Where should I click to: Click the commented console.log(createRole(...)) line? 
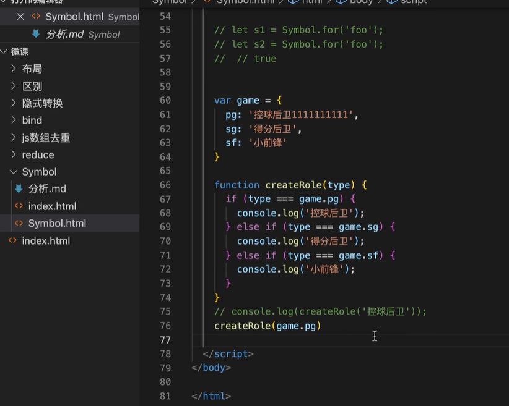pos(320,311)
